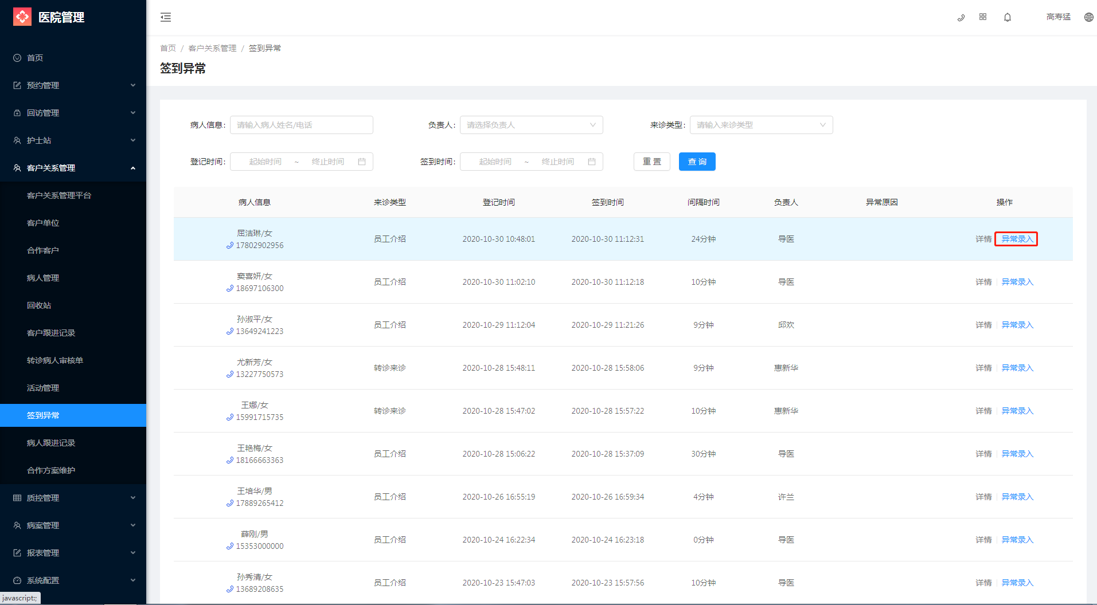Expand the 报表管理 sidebar menu
The width and height of the screenshot is (1097, 605).
(x=73, y=553)
